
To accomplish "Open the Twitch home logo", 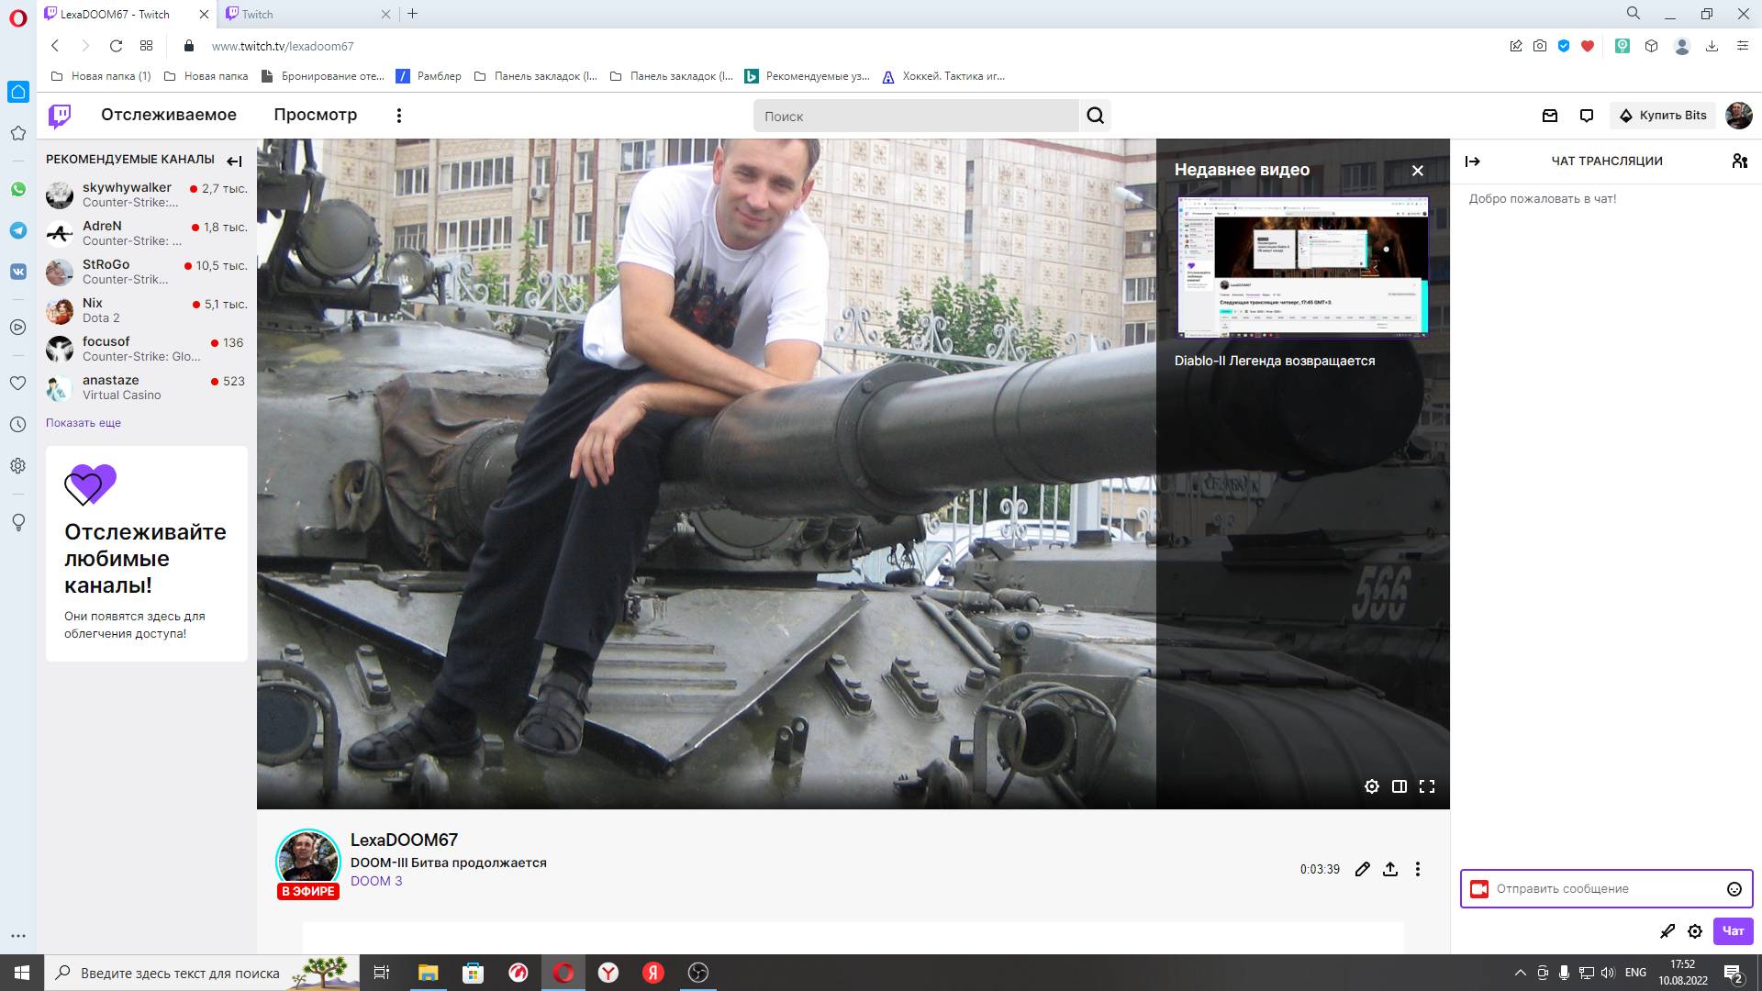I will pyautogui.click(x=60, y=116).
